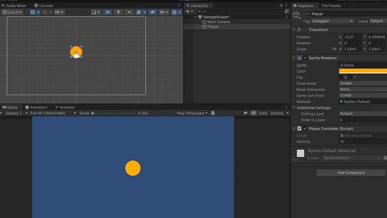Open the grid settings dropdown arrow
This screenshot has width=387, height=218.
pos(38,12)
